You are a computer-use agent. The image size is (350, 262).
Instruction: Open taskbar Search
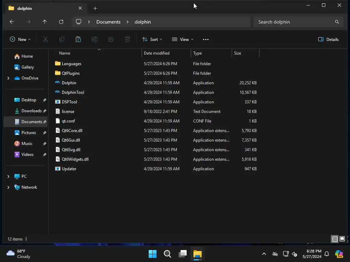pyautogui.click(x=167, y=254)
